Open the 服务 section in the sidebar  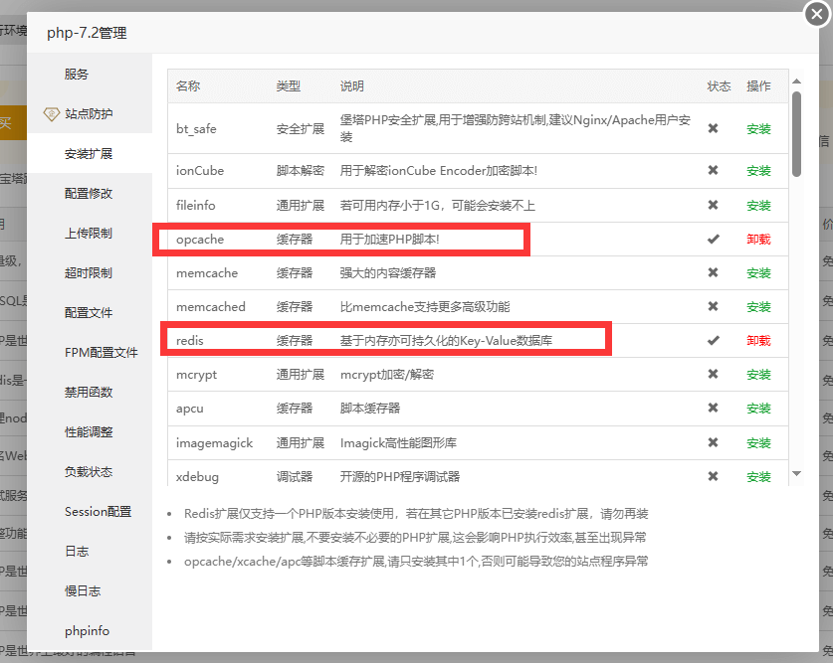click(78, 74)
